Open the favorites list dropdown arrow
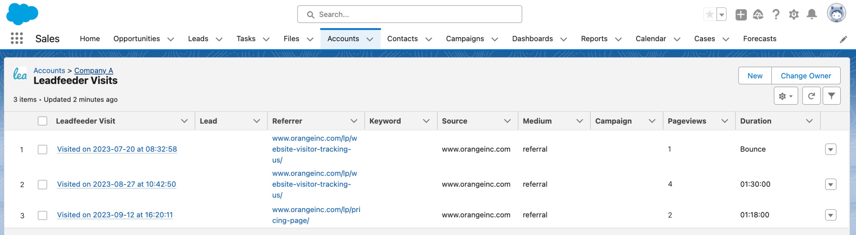 pos(721,14)
